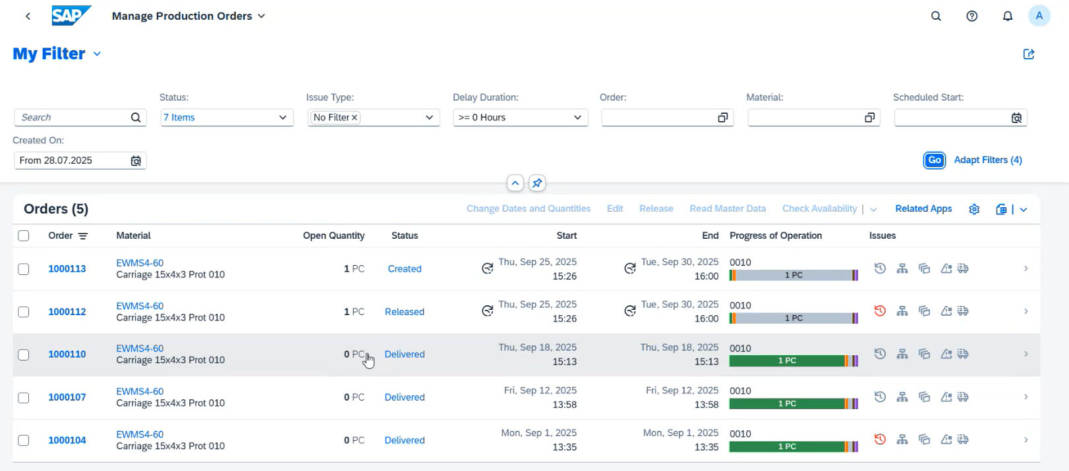Tick the checkbox for order 1000107

24,397
